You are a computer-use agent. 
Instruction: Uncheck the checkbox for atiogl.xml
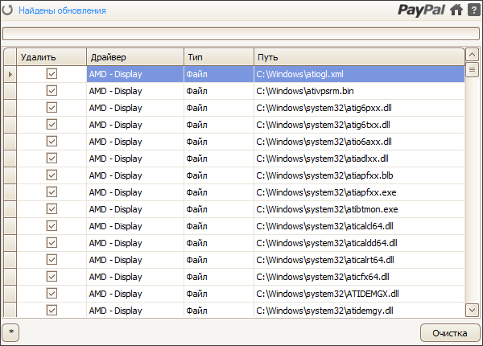coord(52,74)
